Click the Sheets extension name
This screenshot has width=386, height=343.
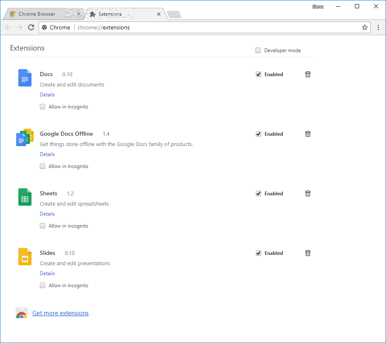49,193
